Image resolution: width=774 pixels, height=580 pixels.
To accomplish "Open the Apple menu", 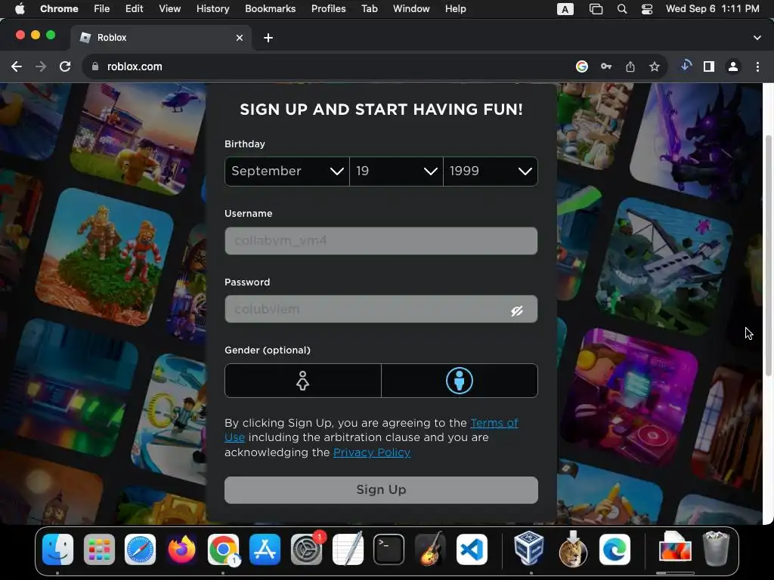I will click(20, 8).
